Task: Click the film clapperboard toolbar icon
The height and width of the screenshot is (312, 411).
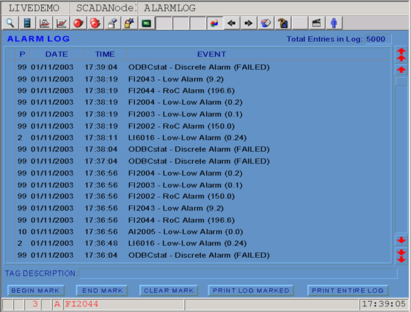Action: pyautogui.click(x=317, y=23)
